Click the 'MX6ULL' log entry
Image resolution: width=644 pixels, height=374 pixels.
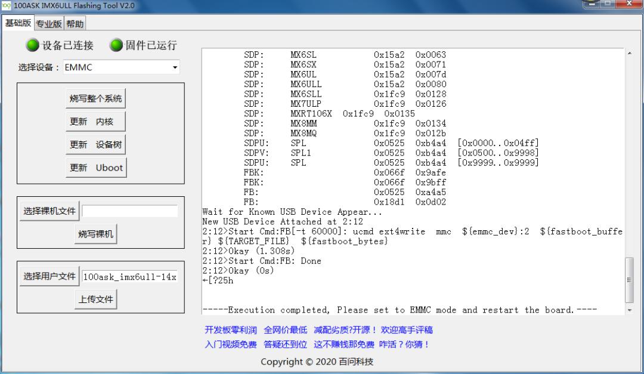point(306,84)
